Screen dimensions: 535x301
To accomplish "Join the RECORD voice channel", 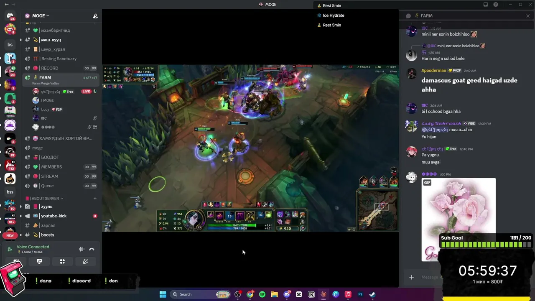I will pos(61,68).
